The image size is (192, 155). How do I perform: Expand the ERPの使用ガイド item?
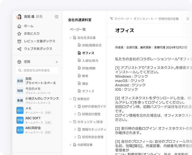[x=75, y=106]
